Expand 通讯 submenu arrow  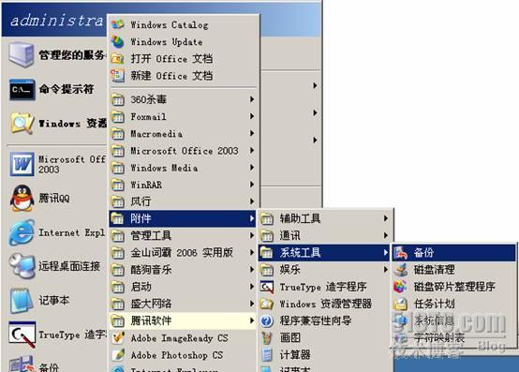coord(386,235)
